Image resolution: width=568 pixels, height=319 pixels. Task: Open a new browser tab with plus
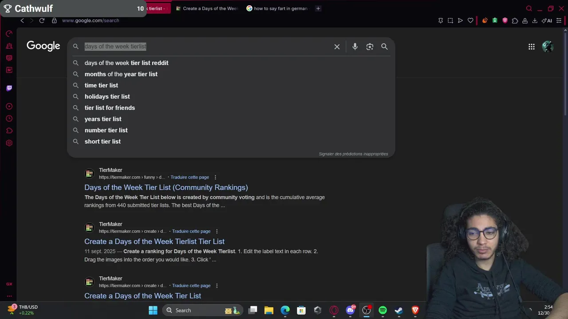pyautogui.click(x=318, y=8)
